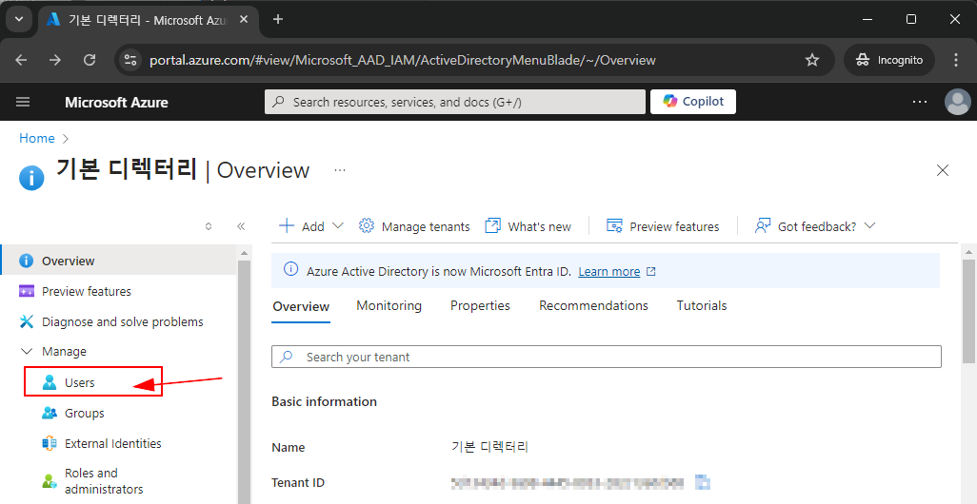Screen dimensions: 977x504
Task: Copy the Tenant ID with copy icon
Action: 703,482
